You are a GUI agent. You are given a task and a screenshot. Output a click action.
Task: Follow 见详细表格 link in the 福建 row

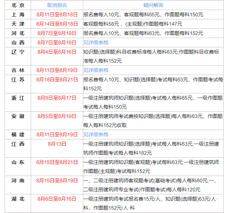[x=96, y=134]
